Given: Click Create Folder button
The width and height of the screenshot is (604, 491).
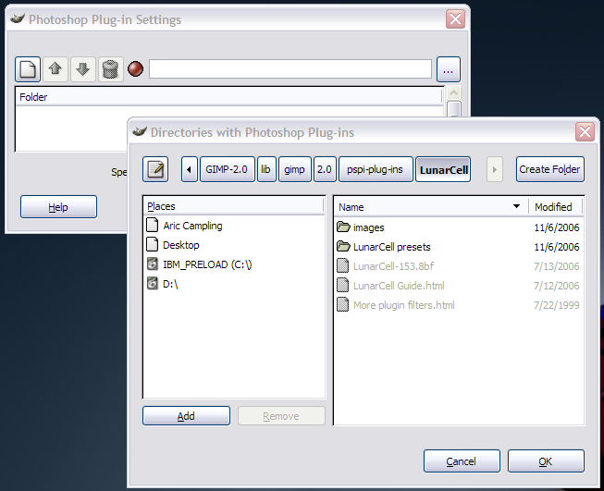Looking at the screenshot, I should click(549, 169).
